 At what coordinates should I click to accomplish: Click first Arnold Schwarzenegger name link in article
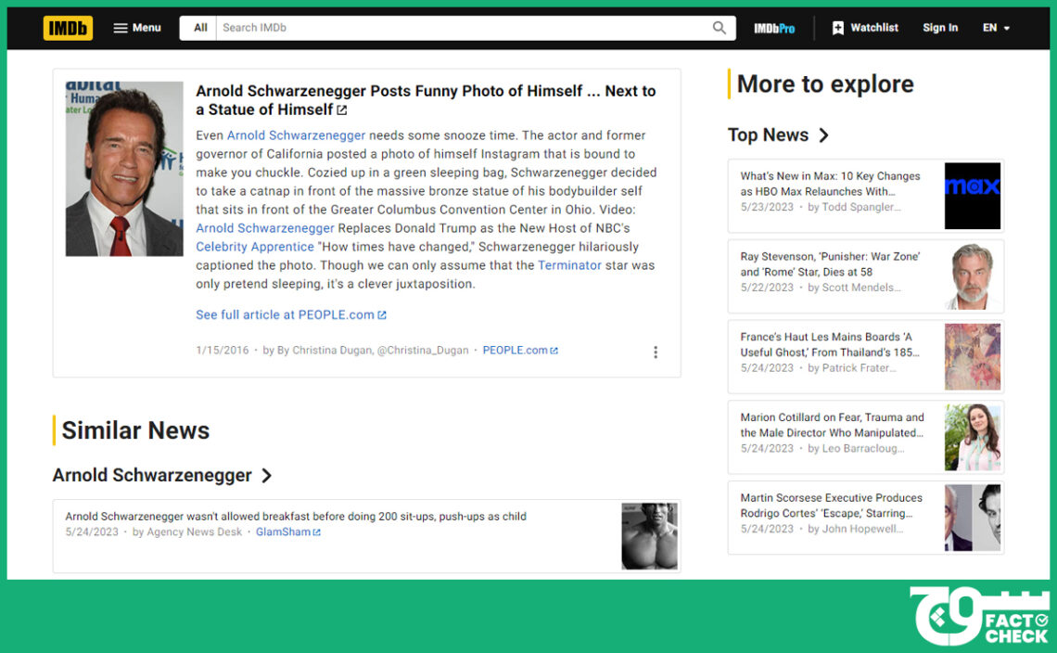click(296, 135)
